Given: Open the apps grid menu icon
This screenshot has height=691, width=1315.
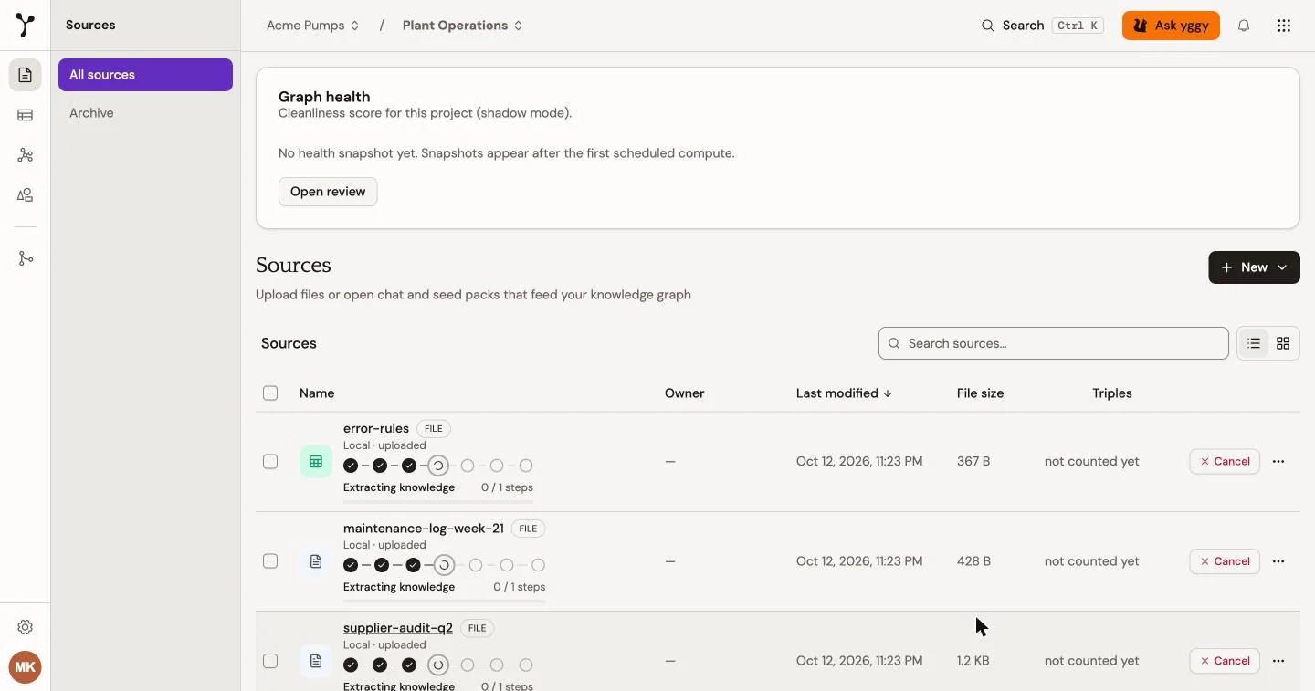Looking at the screenshot, I should pos(1284,26).
